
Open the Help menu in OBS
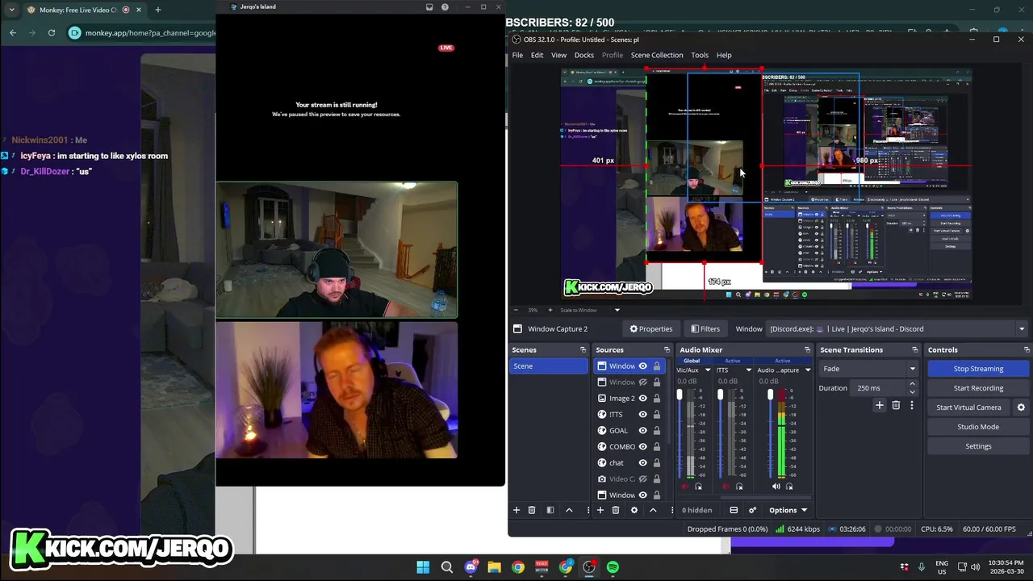click(x=724, y=55)
